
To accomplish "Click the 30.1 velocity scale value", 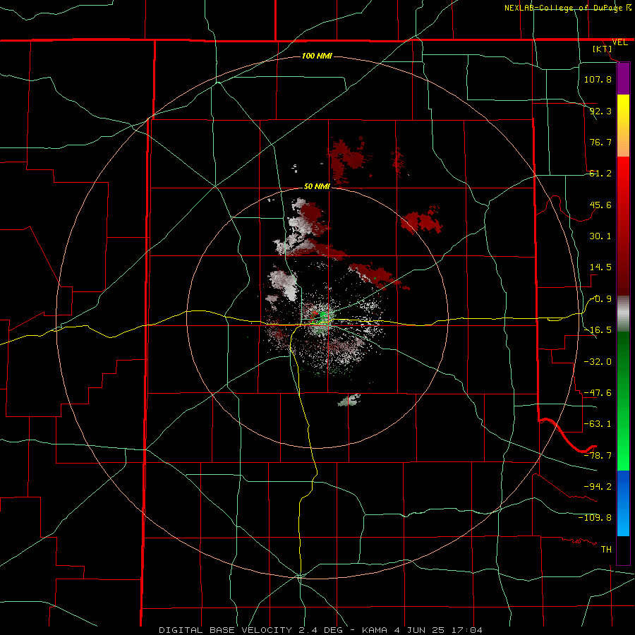I will click(x=600, y=236).
